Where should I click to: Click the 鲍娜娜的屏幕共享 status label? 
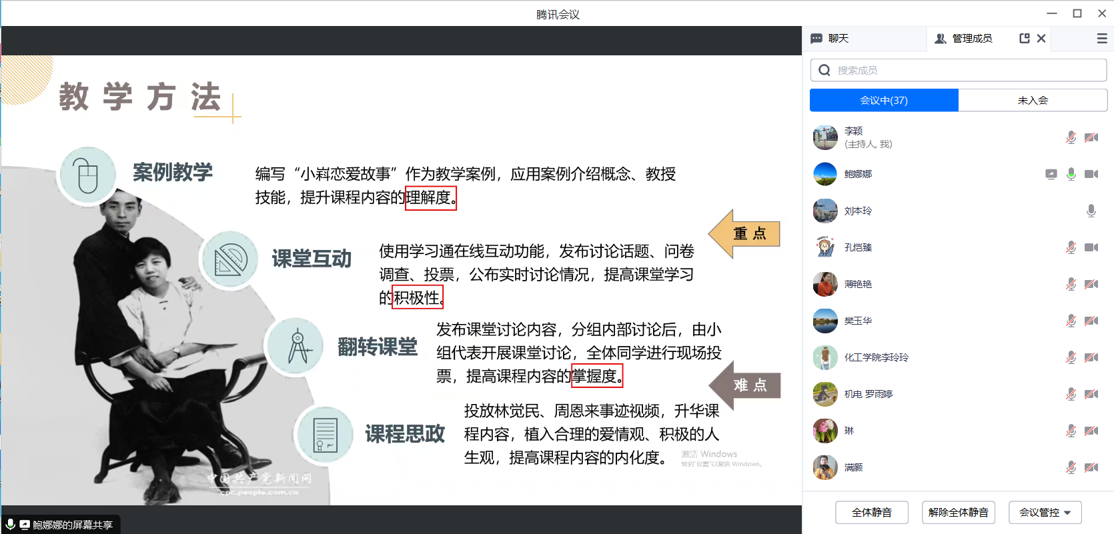(72, 525)
